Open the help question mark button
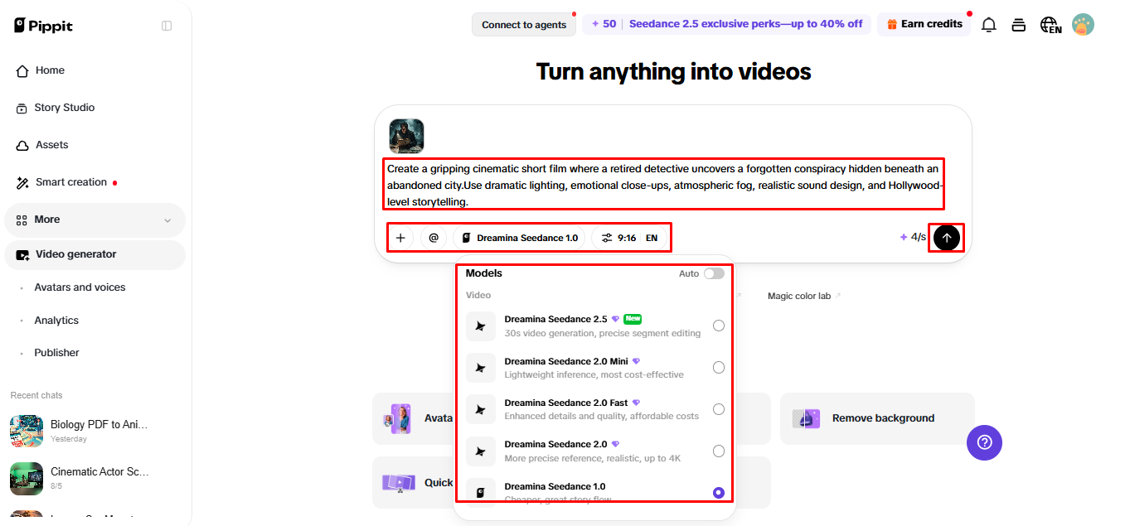The image size is (1130, 526). pos(984,442)
